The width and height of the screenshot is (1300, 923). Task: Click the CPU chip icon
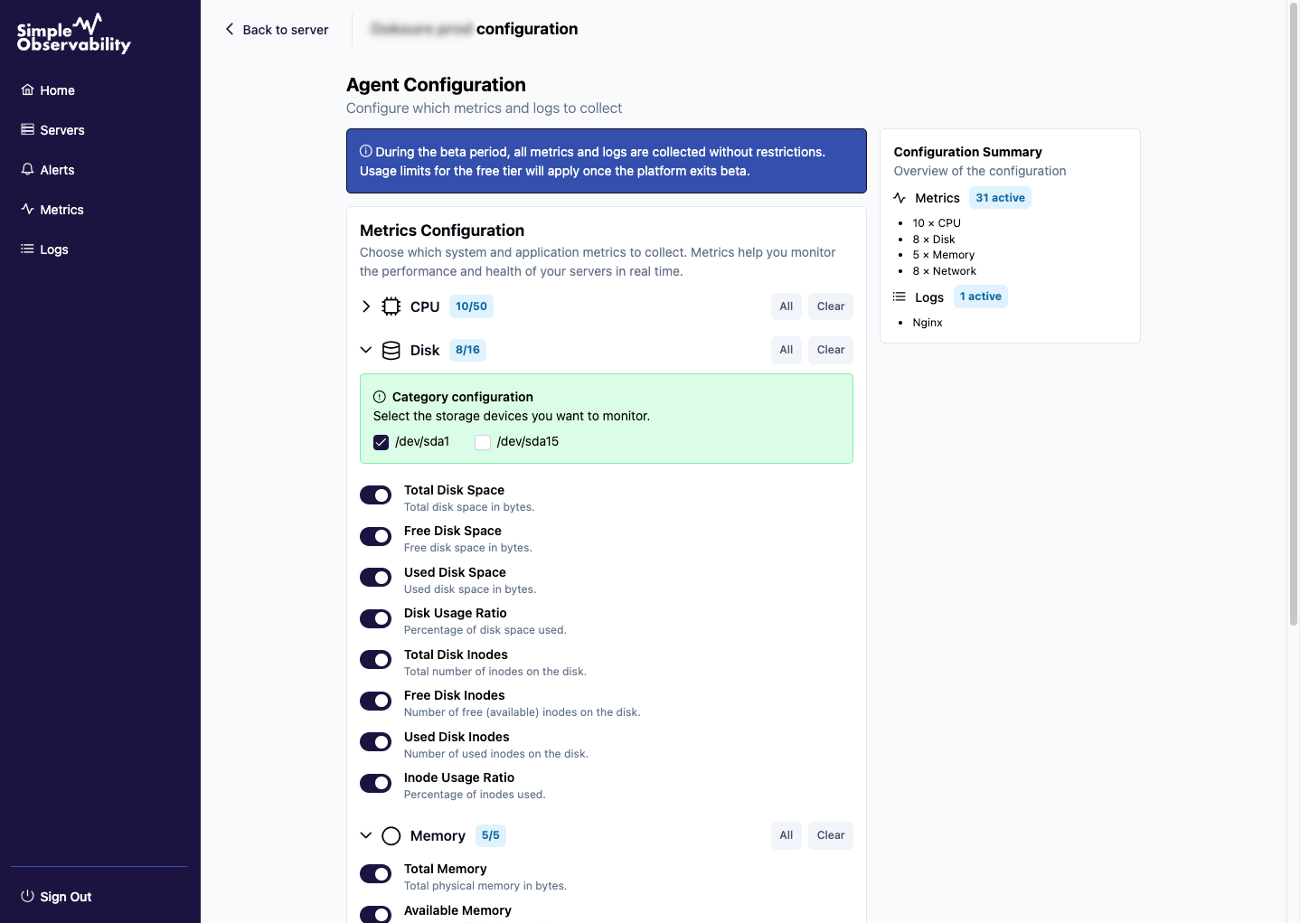click(391, 306)
